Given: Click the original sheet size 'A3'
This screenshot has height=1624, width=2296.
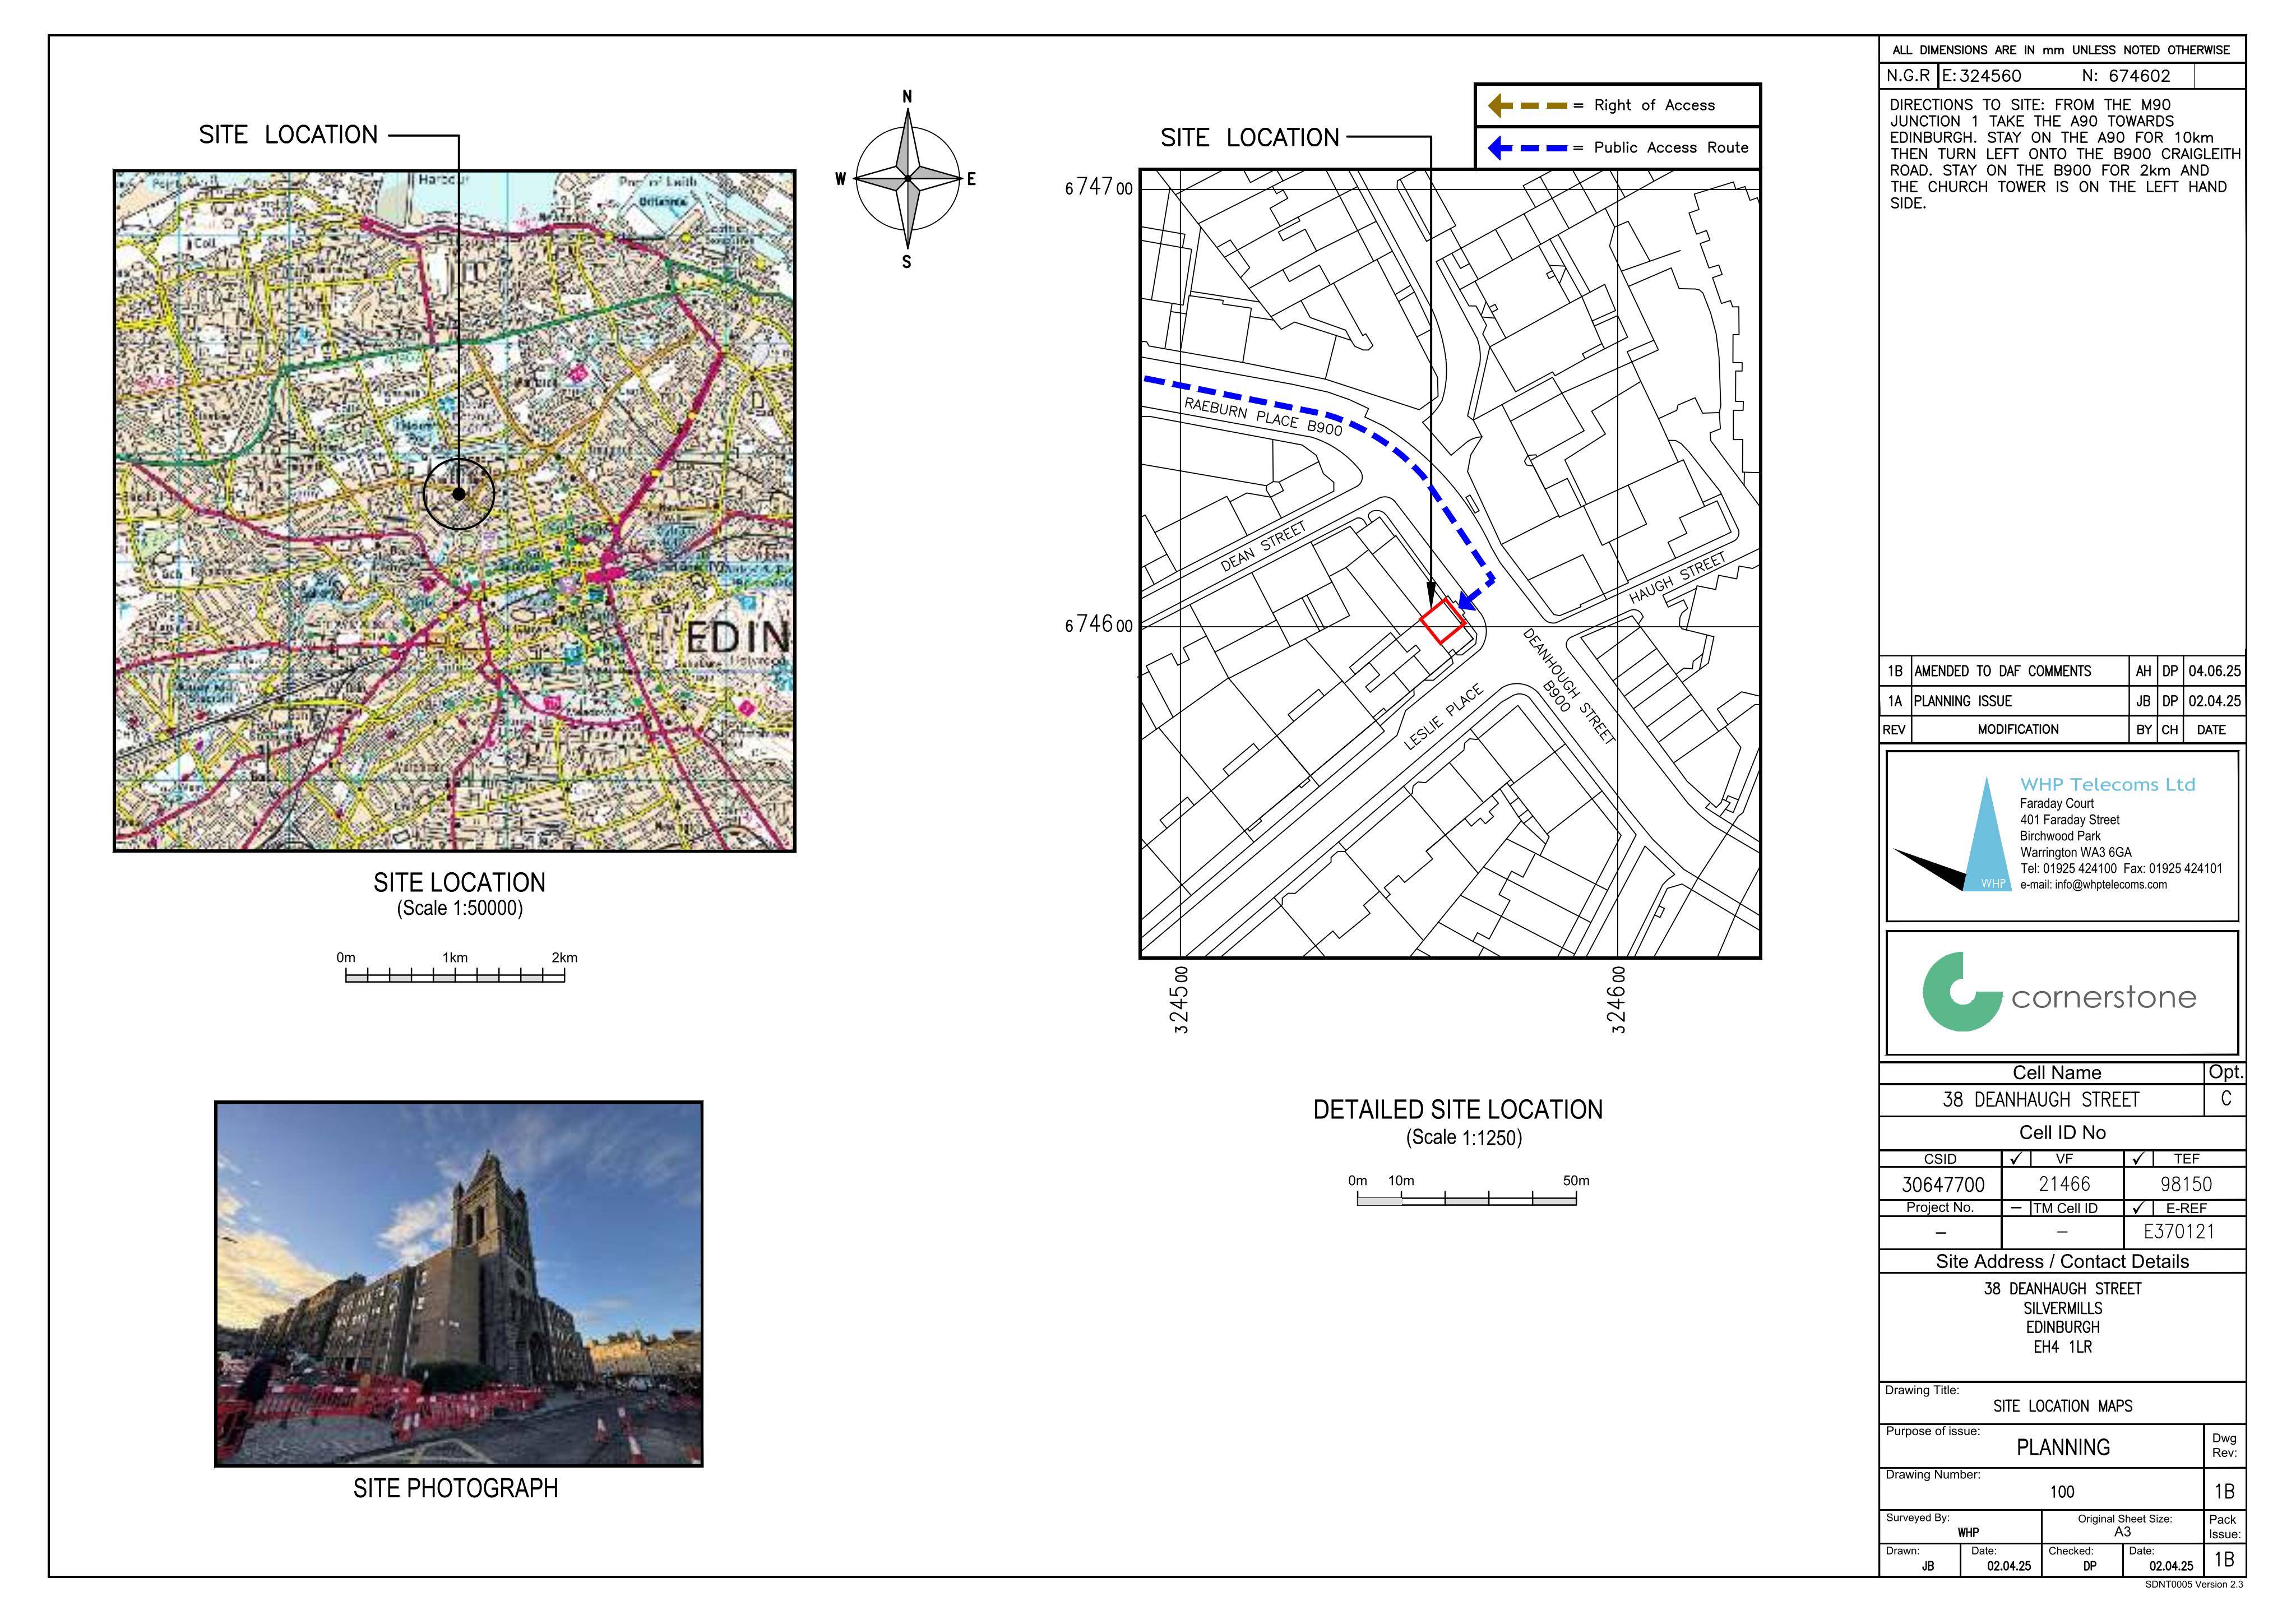Looking at the screenshot, I should (x=2122, y=1532).
